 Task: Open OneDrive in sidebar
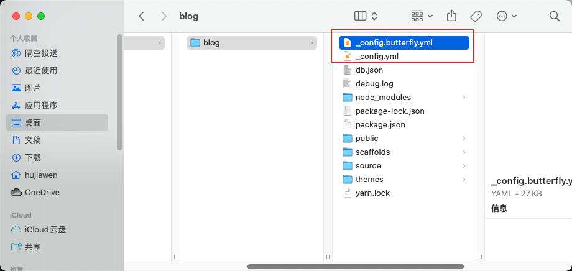57,192
